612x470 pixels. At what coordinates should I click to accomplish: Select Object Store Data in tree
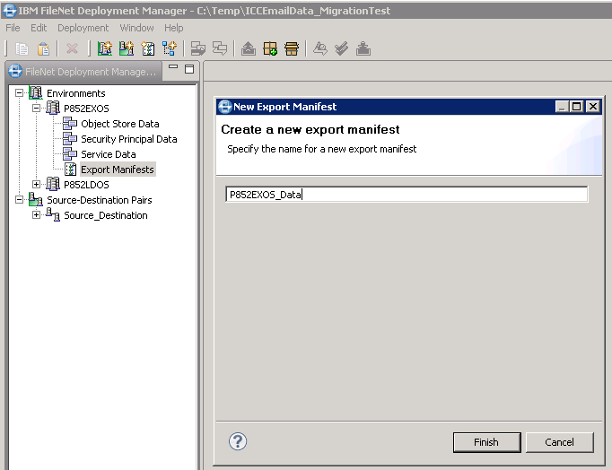pos(120,124)
